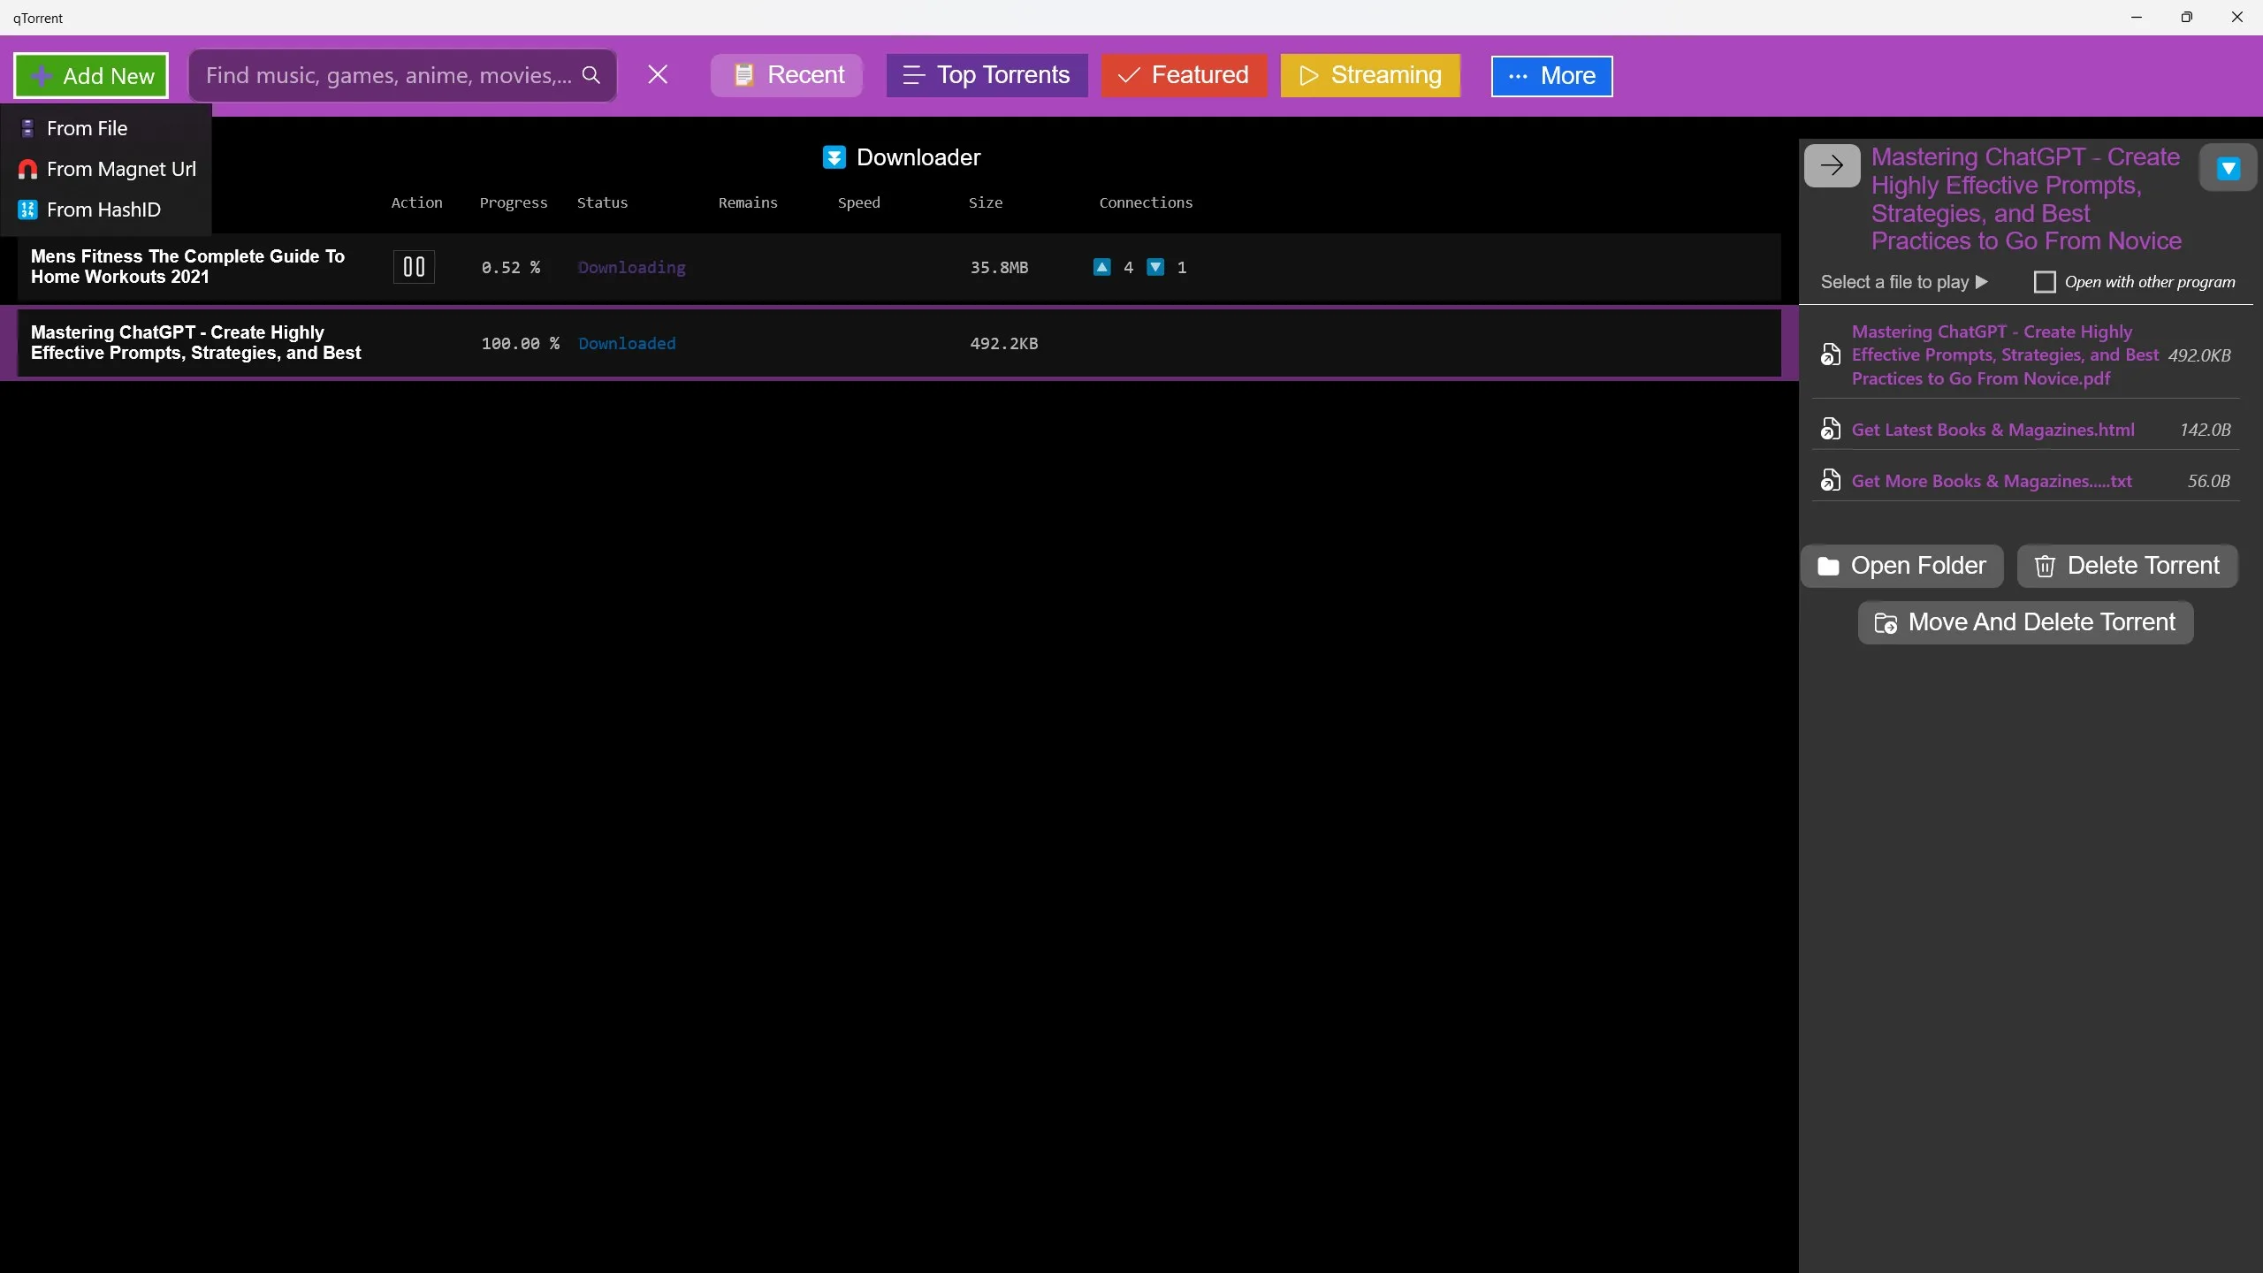
Task: Restore down the qTorrent window
Action: click(x=2187, y=17)
